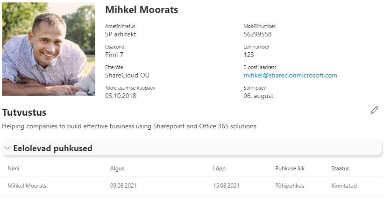The height and width of the screenshot is (203, 384).
Task: Click the Eelolevad puhkused section title
Action: click(x=52, y=148)
